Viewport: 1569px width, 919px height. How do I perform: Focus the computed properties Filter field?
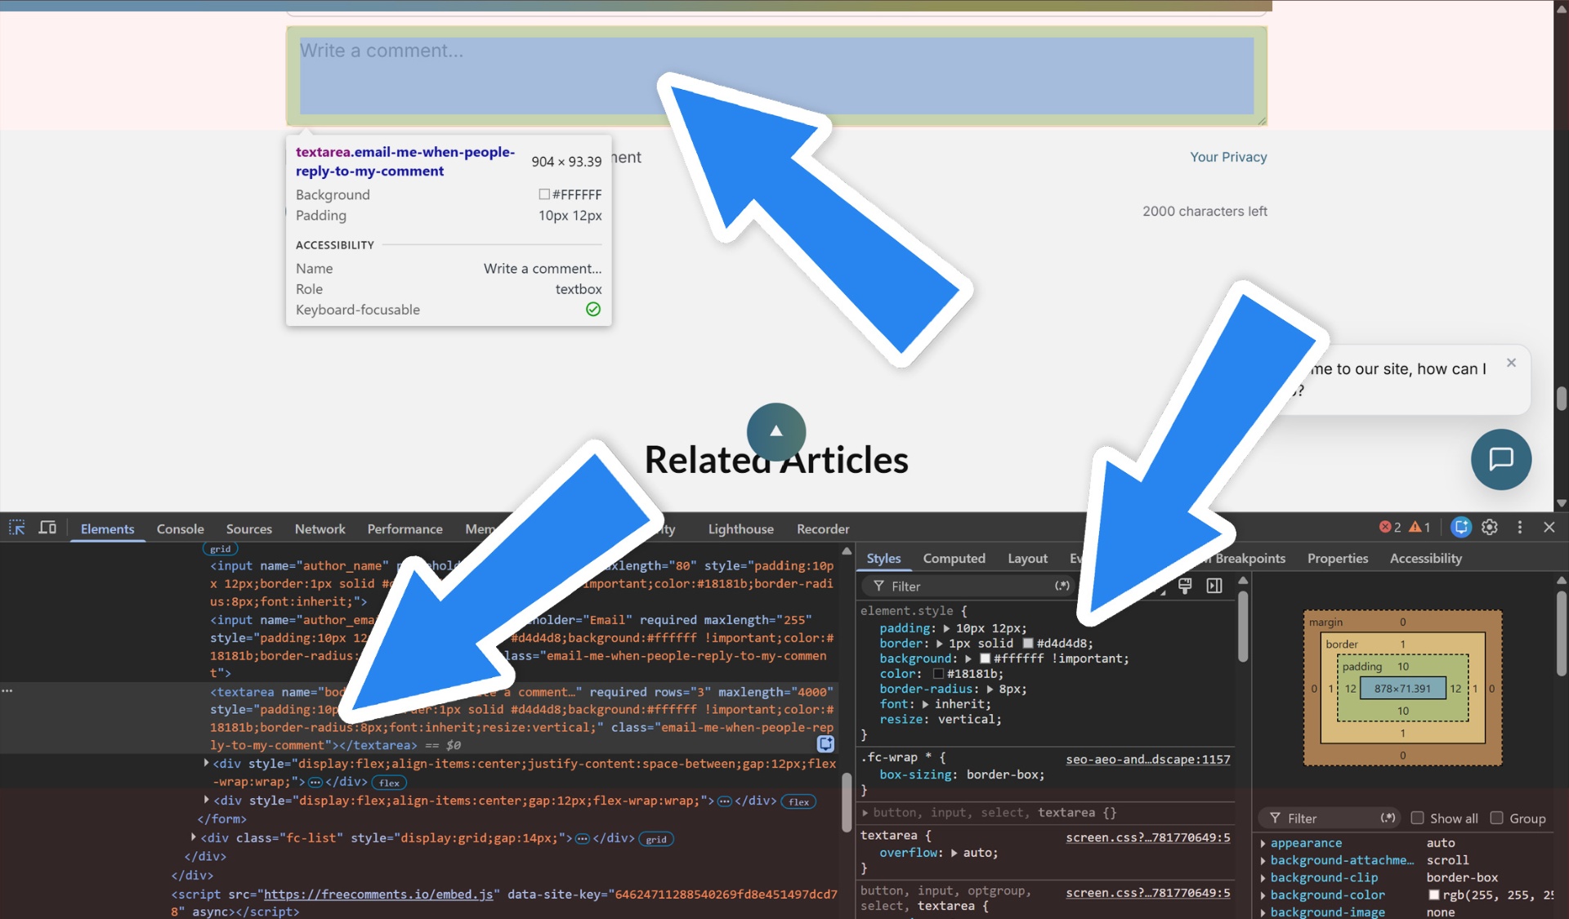1330,818
